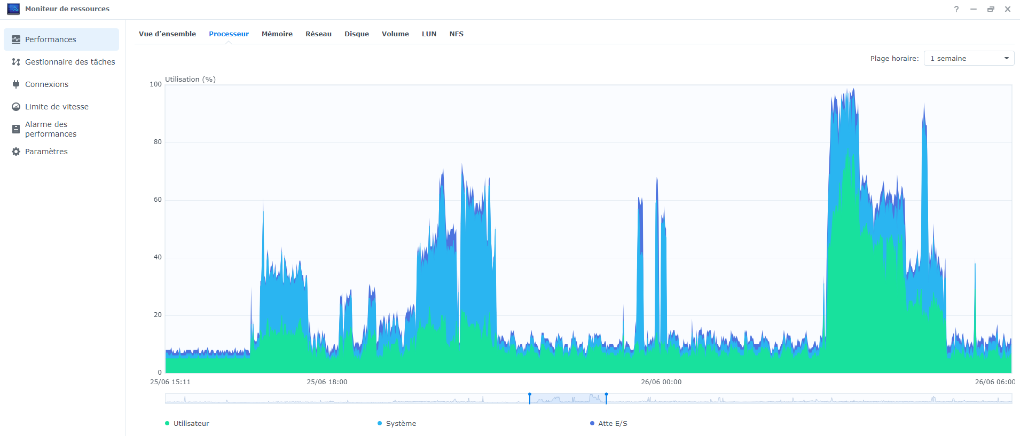This screenshot has height=436, width=1020.
Task: Restore the window size using the restore icon
Action: click(991, 9)
